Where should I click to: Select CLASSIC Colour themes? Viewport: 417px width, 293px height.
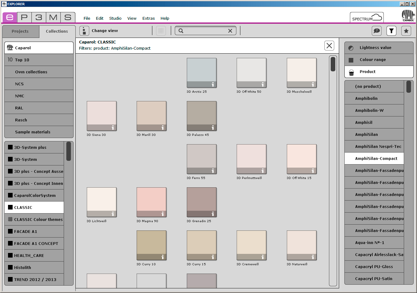[x=34, y=219]
